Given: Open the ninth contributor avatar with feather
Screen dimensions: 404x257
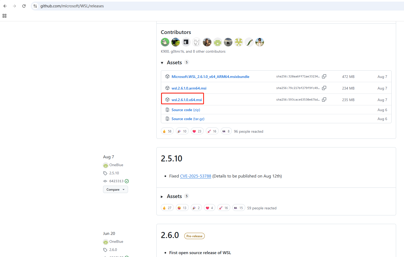Looking at the screenshot, I should pos(249,42).
